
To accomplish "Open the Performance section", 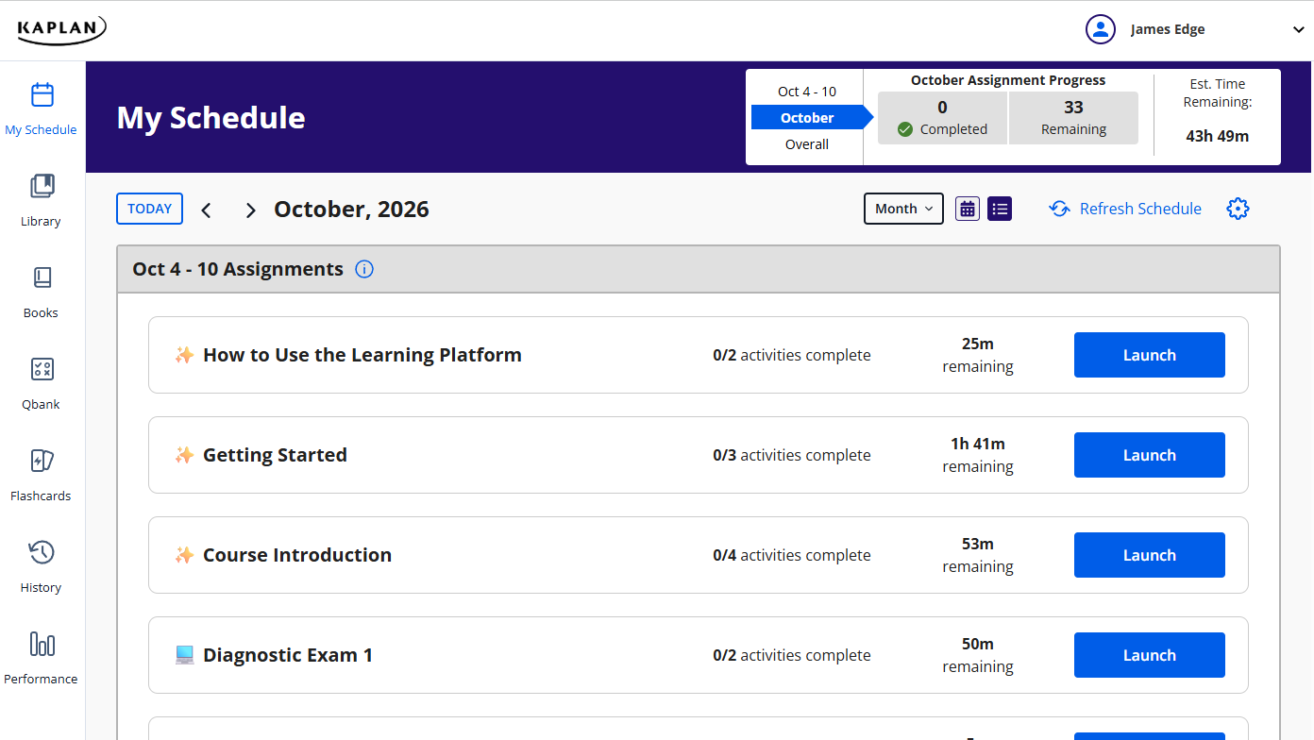I will tap(42, 658).
